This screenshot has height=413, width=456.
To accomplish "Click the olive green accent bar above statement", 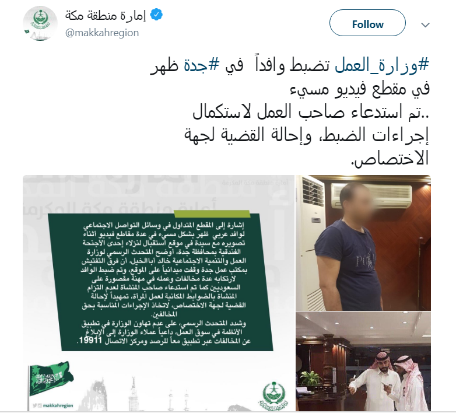I will pos(212,213).
